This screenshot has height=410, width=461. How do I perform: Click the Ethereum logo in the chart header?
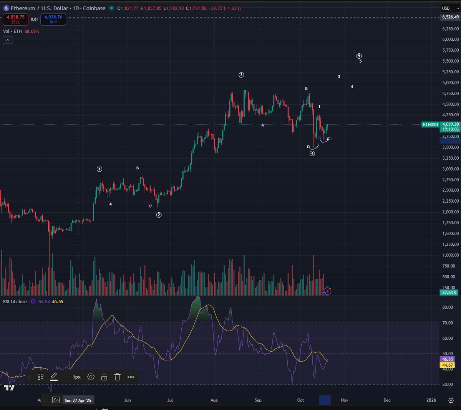click(x=5, y=8)
